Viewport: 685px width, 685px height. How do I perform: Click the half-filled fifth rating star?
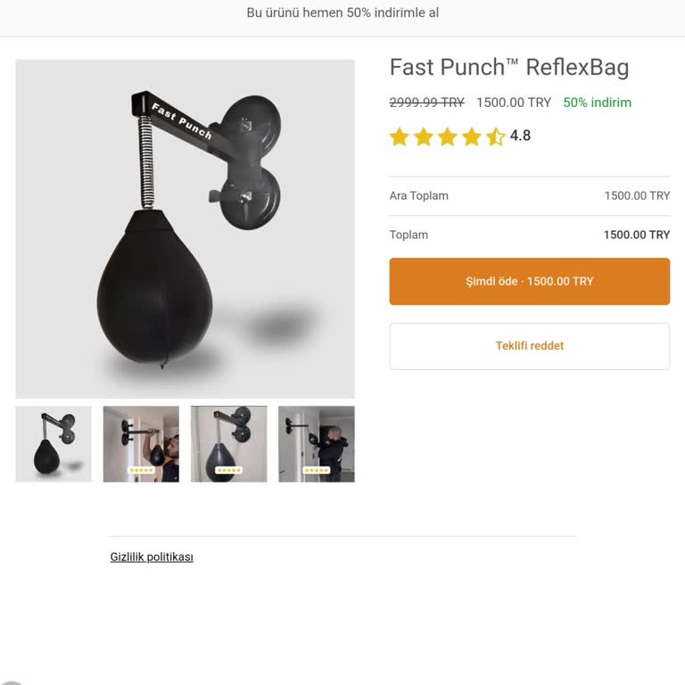(495, 136)
